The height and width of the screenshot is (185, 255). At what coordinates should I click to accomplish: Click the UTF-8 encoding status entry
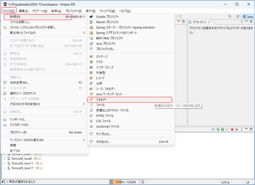[x=225, y=182]
